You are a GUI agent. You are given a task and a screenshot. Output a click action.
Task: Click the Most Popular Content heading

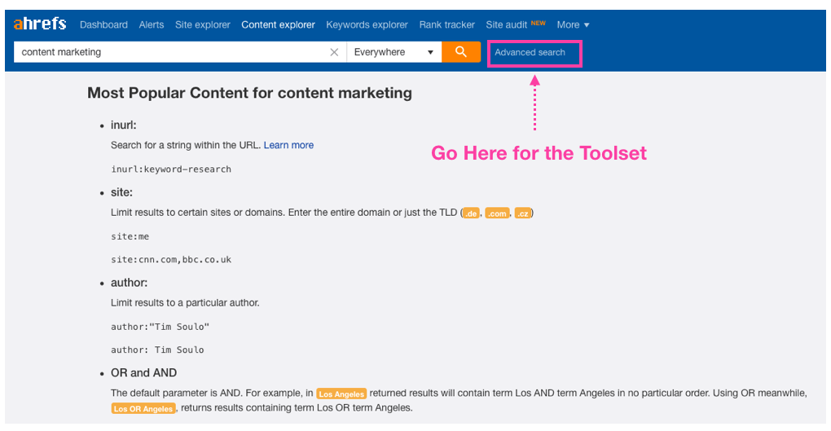249,93
